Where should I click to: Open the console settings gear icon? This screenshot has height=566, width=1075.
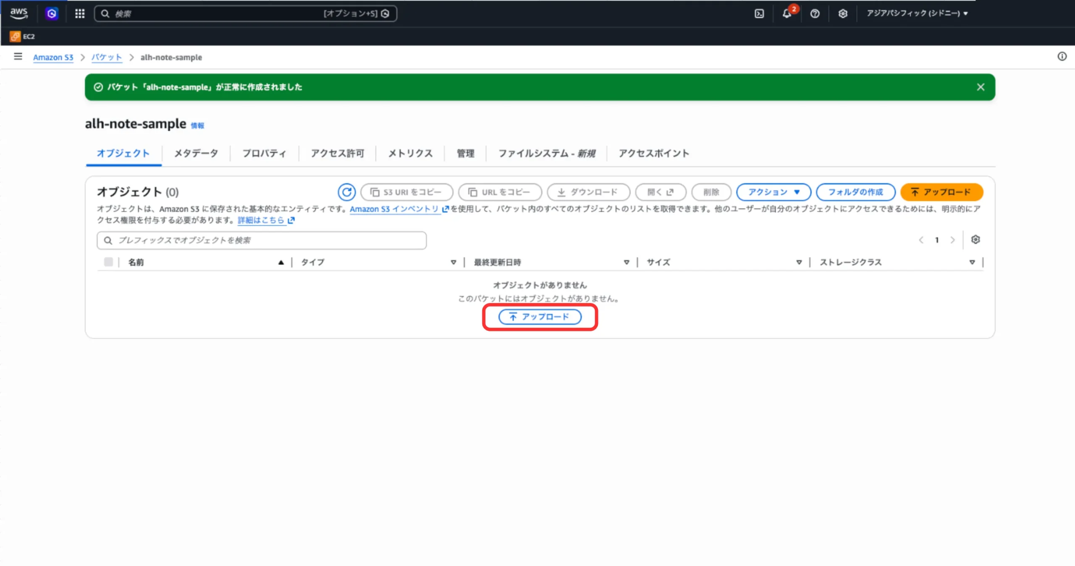tap(843, 13)
